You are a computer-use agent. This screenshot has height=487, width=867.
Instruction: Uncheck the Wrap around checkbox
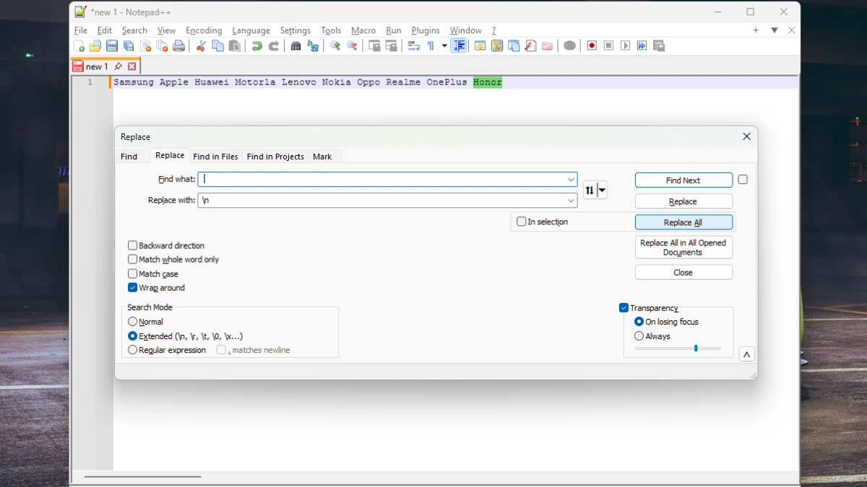tap(132, 288)
